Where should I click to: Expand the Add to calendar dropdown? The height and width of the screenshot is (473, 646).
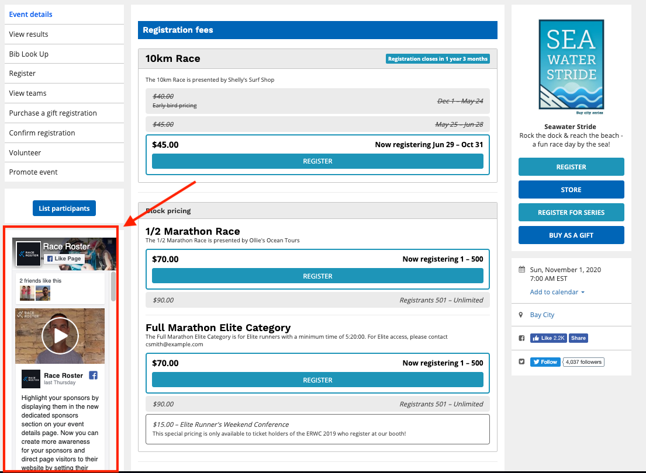pyautogui.click(x=557, y=292)
